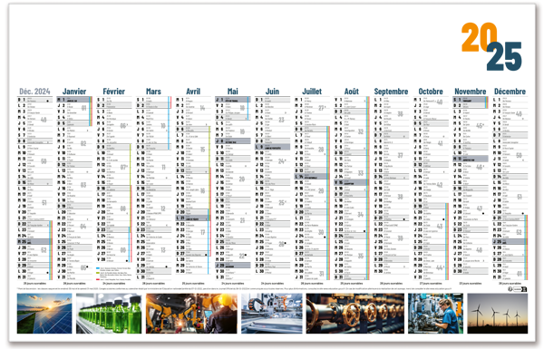Click the wind turbines at sunset photo
Screen dimensions: 544x349
click(x=498, y=314)
